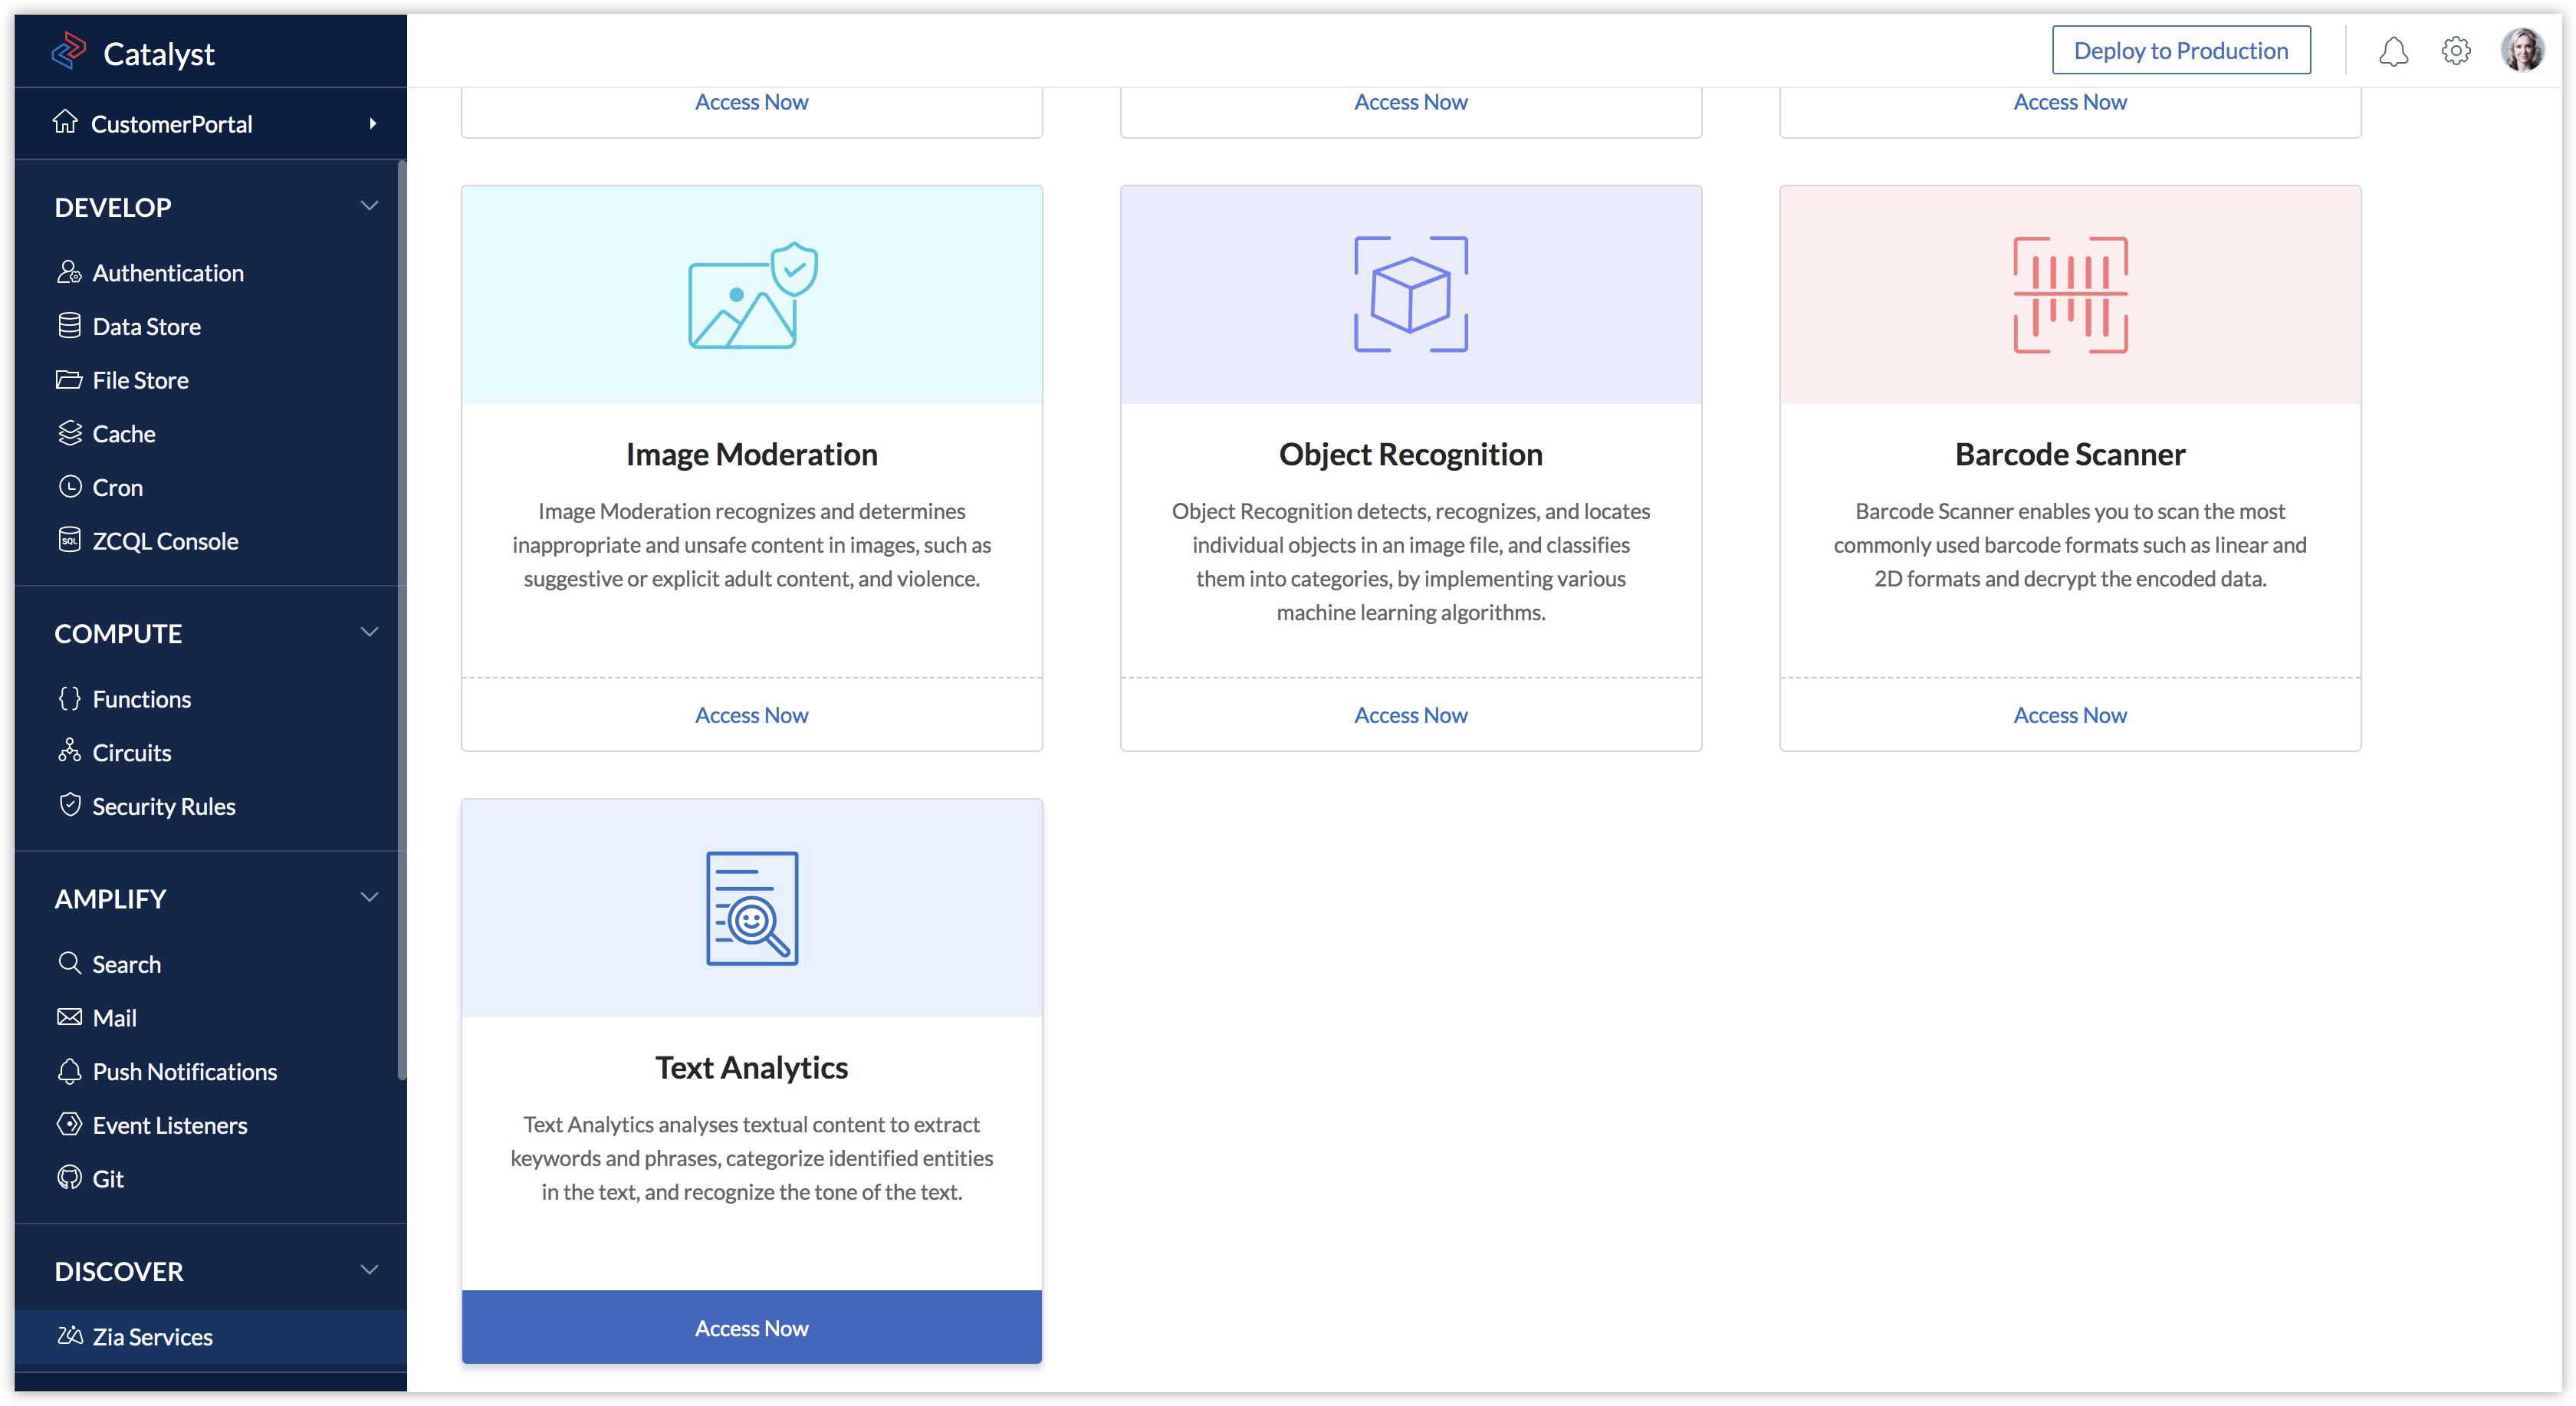Screen dimensions: 2576x1406
Task: Click Access Now under Barcode Scanner
Action: [2070, 715]
